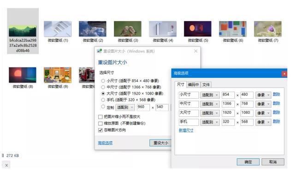Screen dimensions: 295x177
Task: Select thumbnail 微软壁纸 (8)
Action: [x=23, y=75]
